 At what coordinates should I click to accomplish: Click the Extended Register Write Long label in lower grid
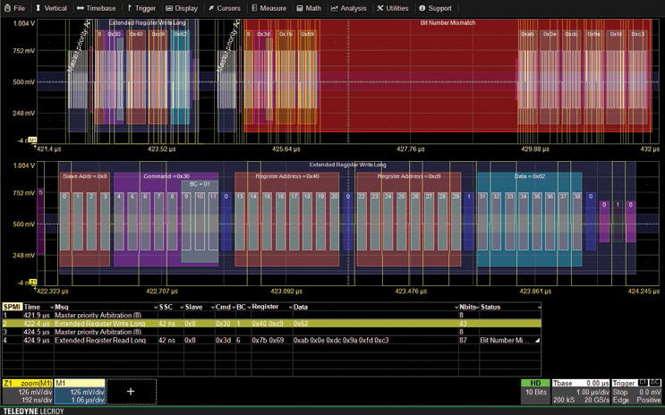click(347, 165)
